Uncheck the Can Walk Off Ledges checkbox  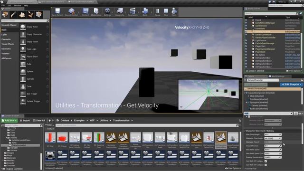pyautogui.click(x=266, y=161)
